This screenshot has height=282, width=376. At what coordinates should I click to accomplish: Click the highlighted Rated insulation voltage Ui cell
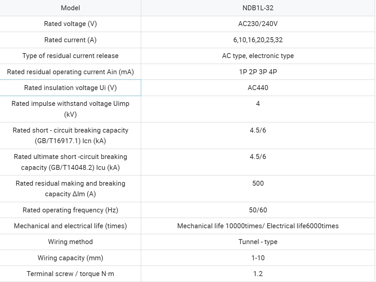point(70,88)
